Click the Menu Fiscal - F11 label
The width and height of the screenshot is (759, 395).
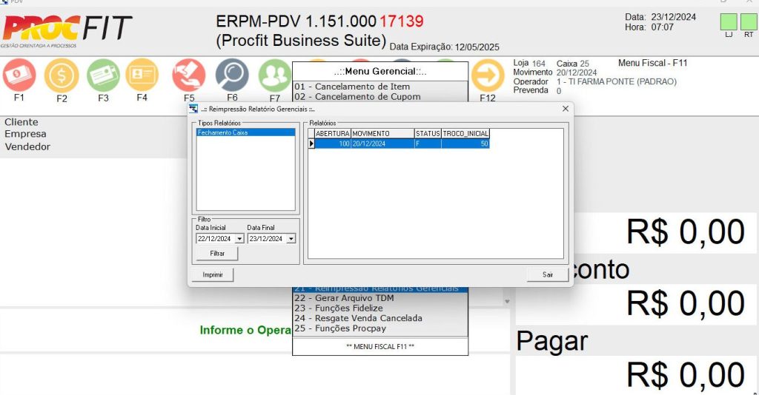click(x=652, y=63)
